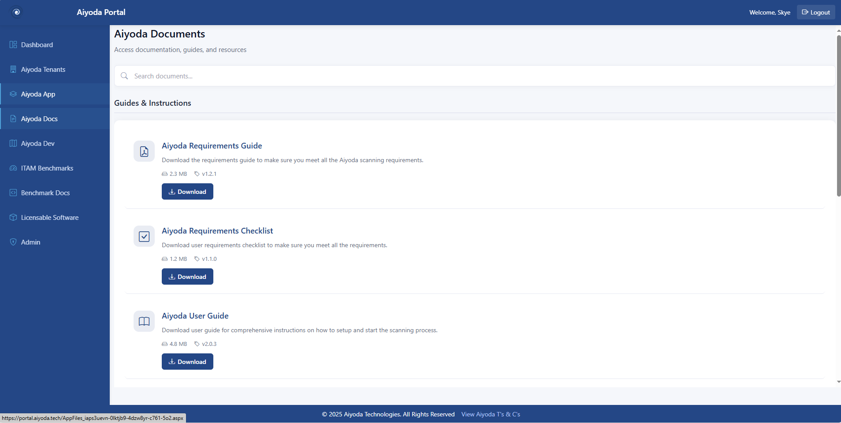This screenshot has height=423, width=841.
Task: Download the Aiyoda Requirements Checklist
Action: pos(187,276)
